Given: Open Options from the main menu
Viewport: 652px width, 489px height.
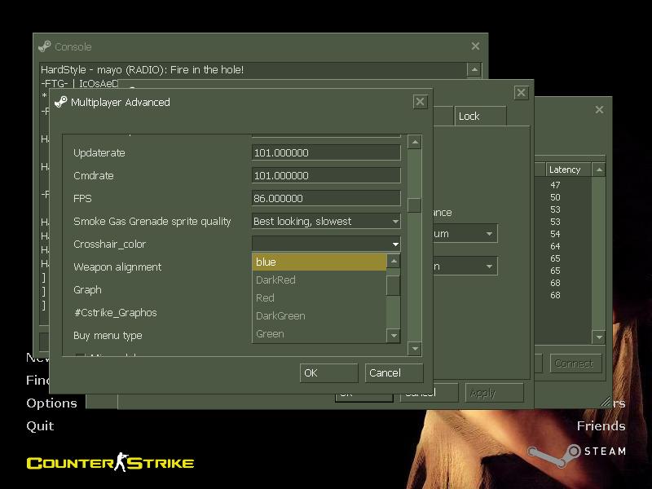Looking at the screenshot, I should click(x=51, y=403).
